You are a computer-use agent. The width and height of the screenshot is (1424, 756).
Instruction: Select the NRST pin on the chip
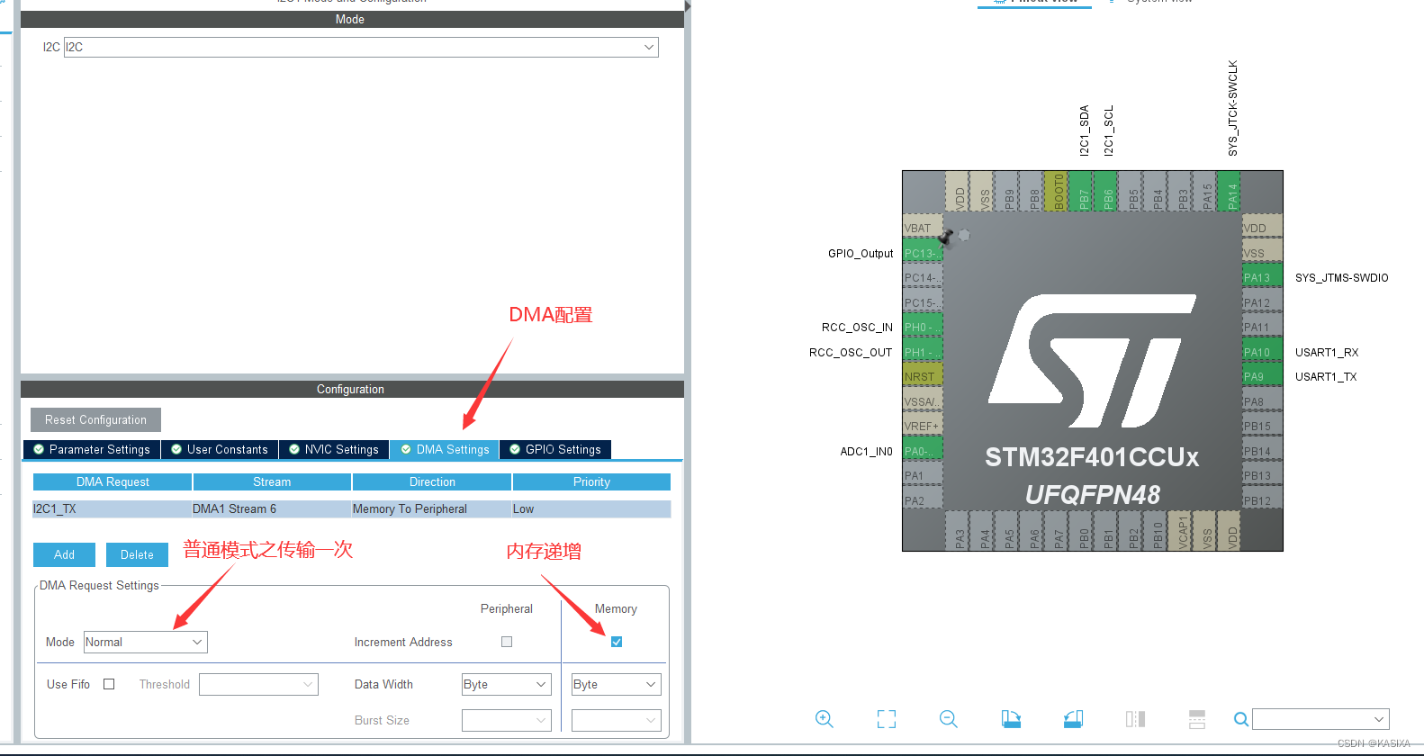click(x=923, y=376)
